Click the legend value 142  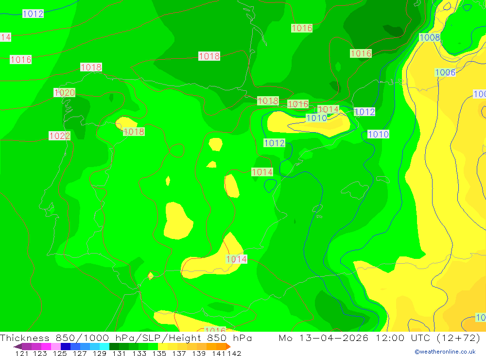[234, 353]
